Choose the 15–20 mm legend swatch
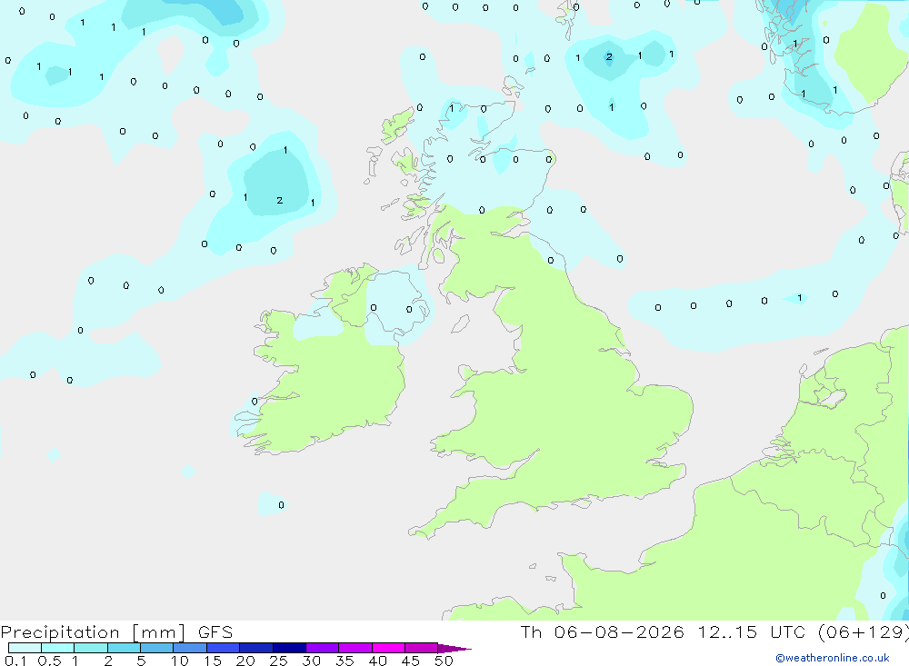This screenshot has width=909, height=666. (223, 648)
